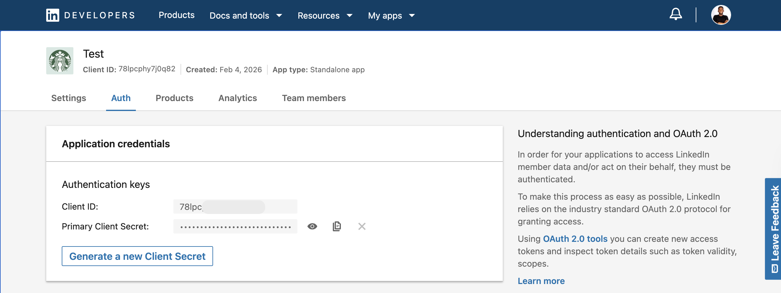
Task: Switch to the Team members tab
Action: (x=314, y=98)
